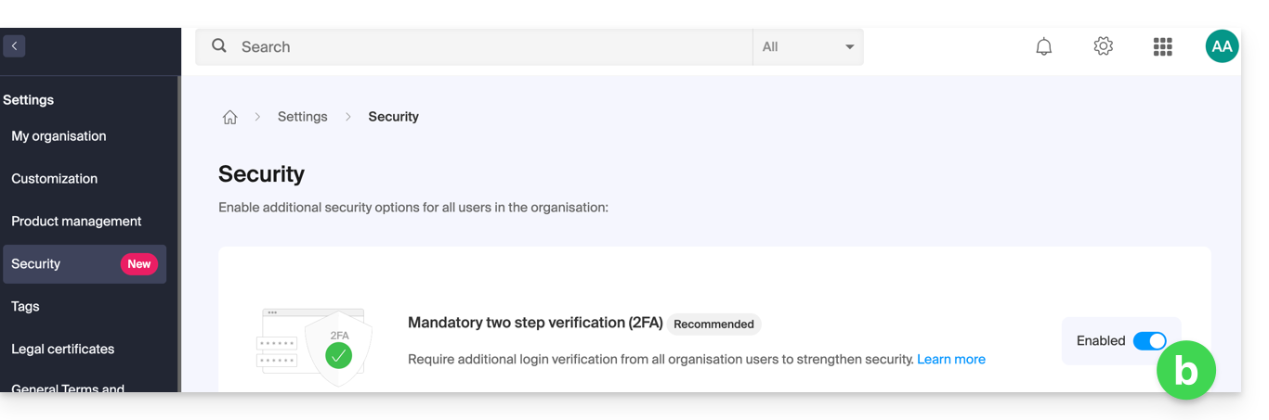Collapse the sidebar with the back arrow
The width and height of the screenshot is (1269, 420).
tap(14, 45)
